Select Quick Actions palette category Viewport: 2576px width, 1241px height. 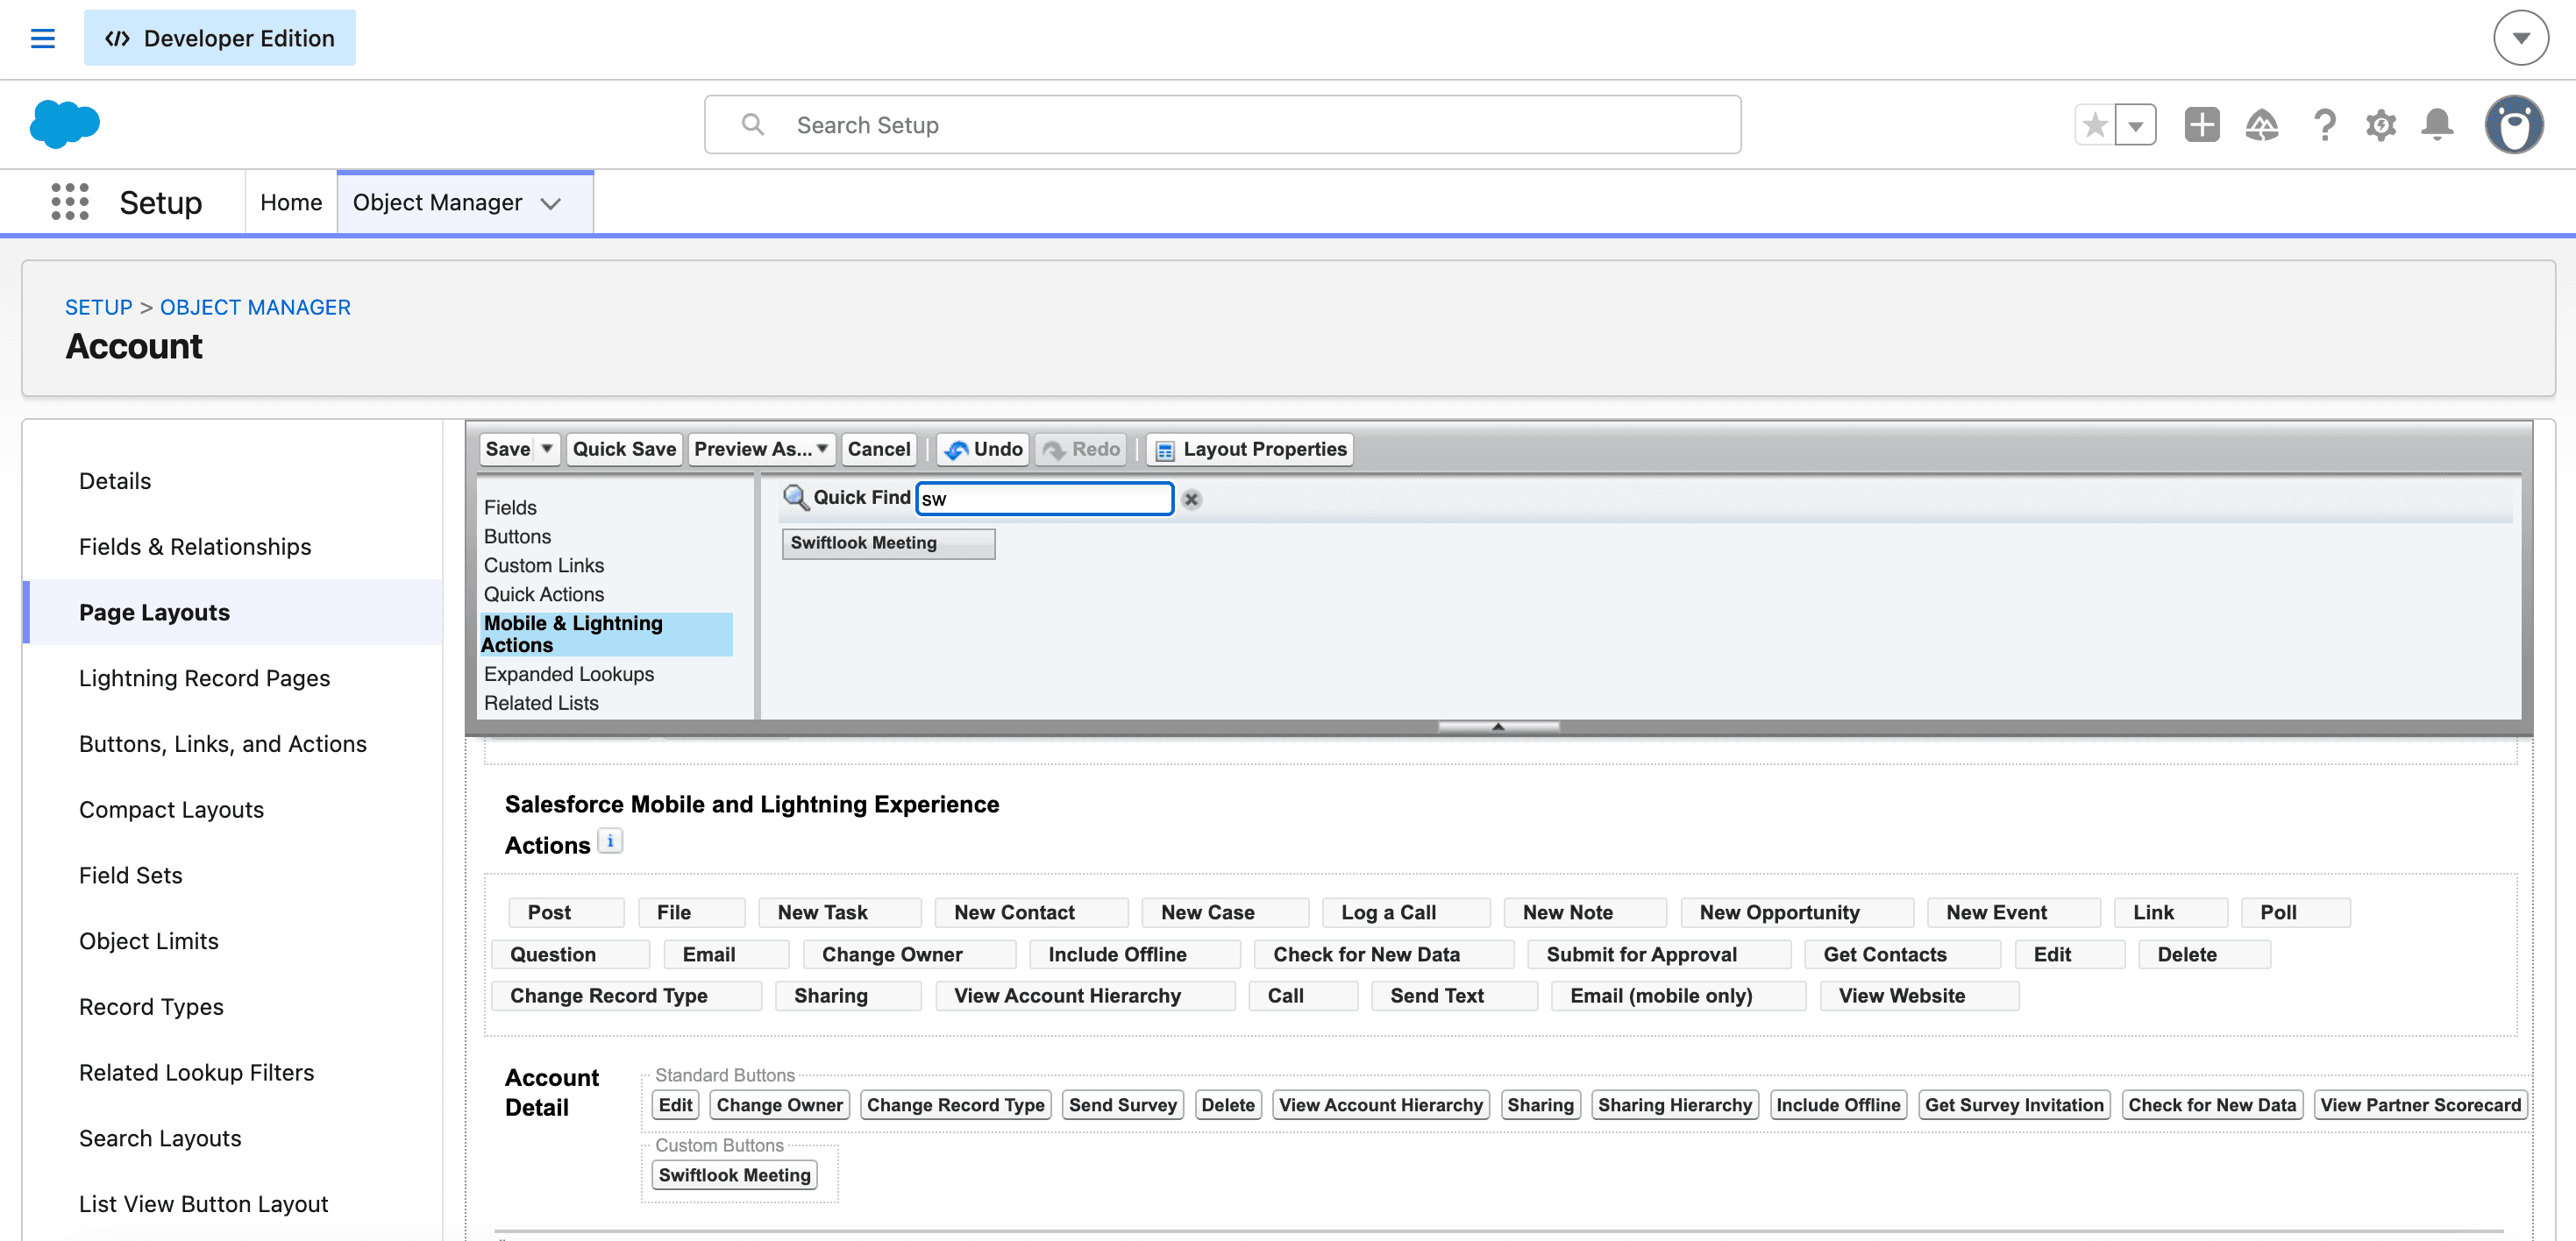(x=544, y=594)
